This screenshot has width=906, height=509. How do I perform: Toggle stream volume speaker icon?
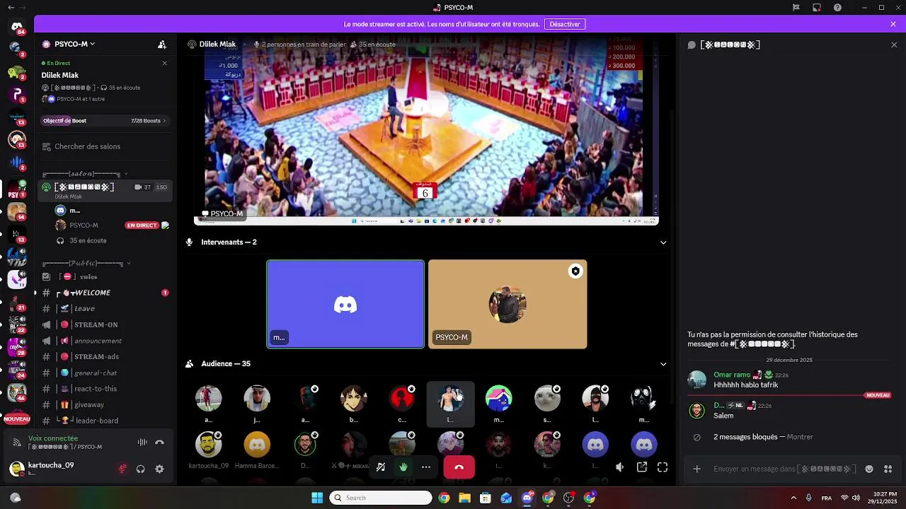620,467
